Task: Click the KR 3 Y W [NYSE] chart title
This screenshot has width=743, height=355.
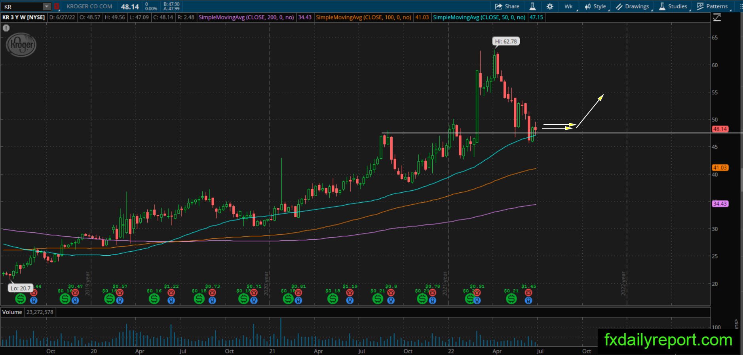Action: tap(23, 17)
